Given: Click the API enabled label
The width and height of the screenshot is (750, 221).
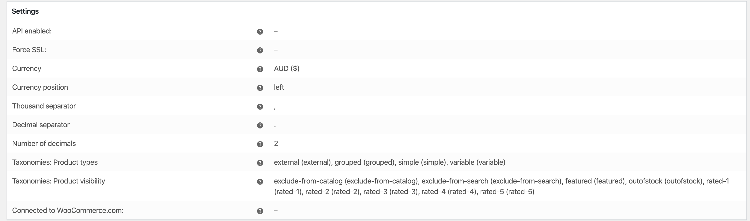Looking at the screenshot, I should (x=32, y=31).
